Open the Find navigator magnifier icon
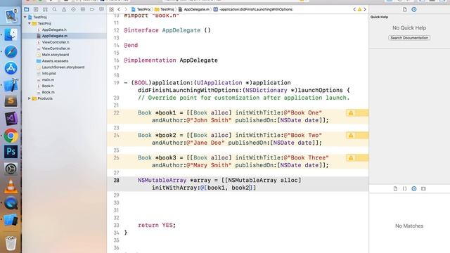This screenshot has height=253, width=450. pyautogui.click(x=55, y=9)
